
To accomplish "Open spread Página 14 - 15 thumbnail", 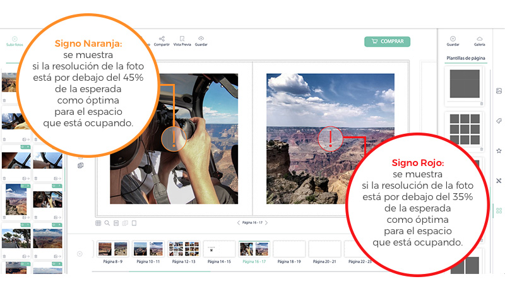I will (x=219, y=249).
